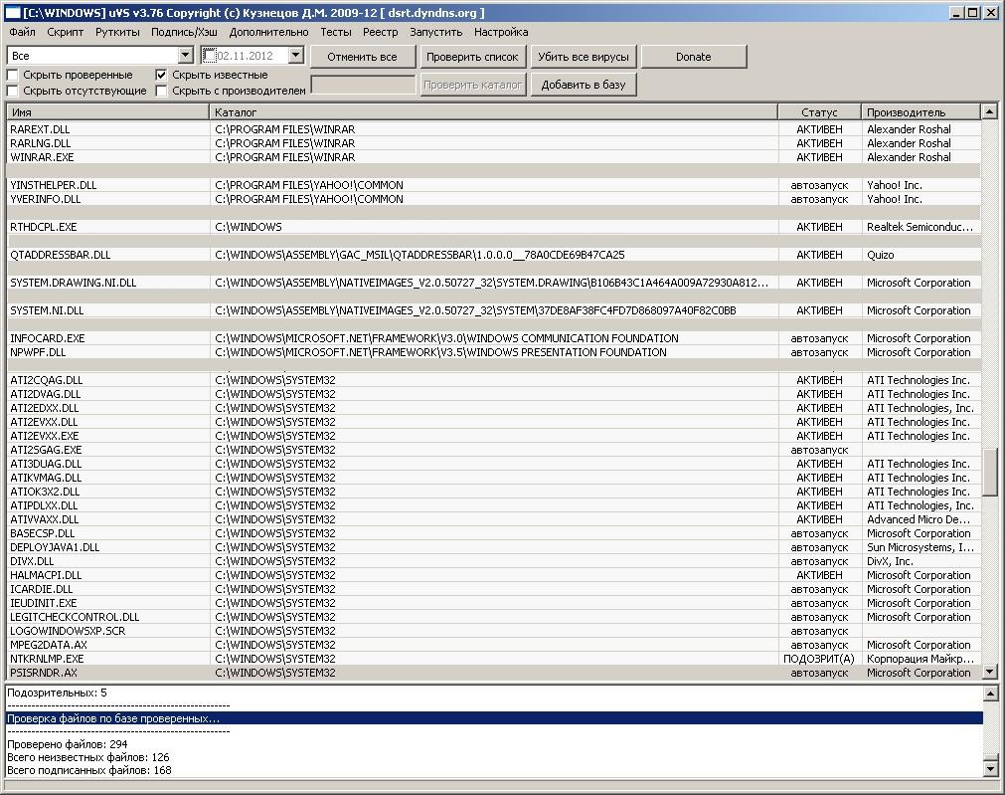The width and height of the screenshot is (1005, 795).
Task: Click the uVS title bar window icon
Action: point(12,13)
